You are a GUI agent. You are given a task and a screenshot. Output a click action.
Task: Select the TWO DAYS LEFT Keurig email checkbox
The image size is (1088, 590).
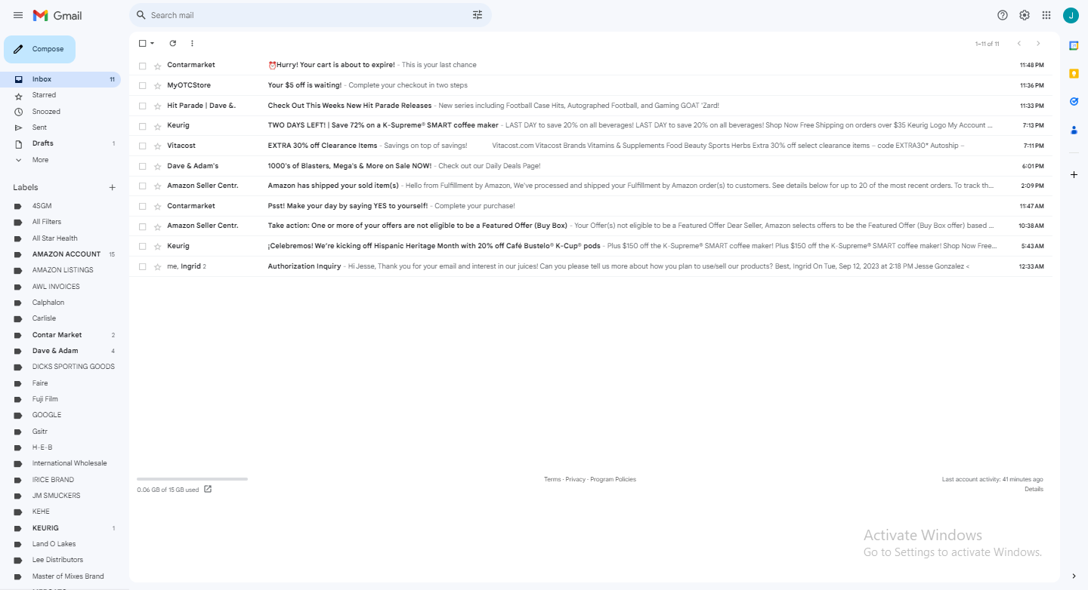click(142, 126)
